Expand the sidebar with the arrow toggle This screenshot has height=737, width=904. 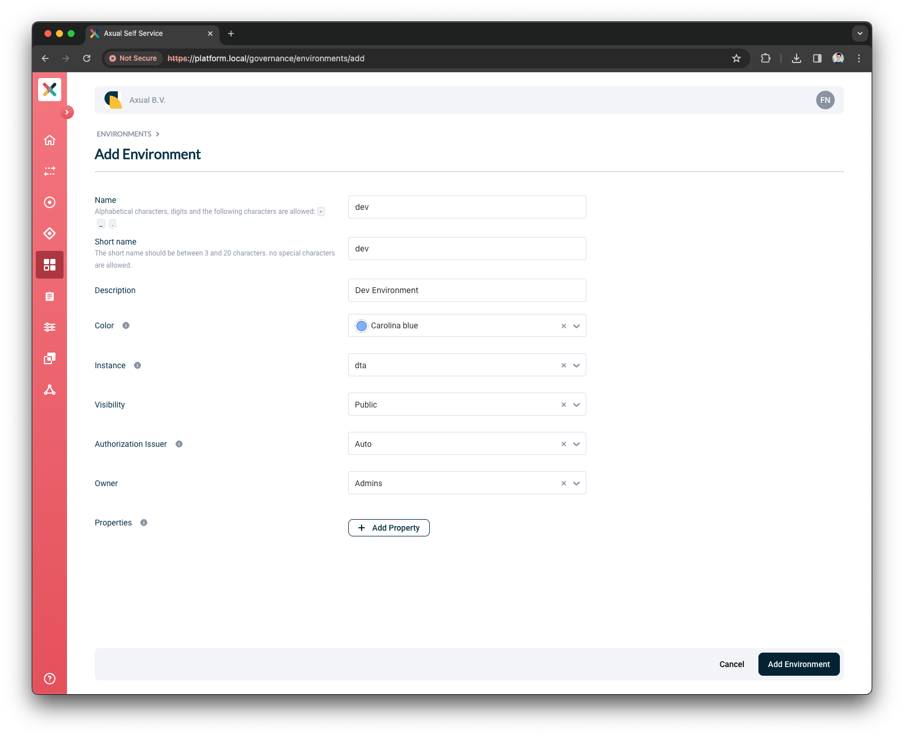(x=67, y=112)
